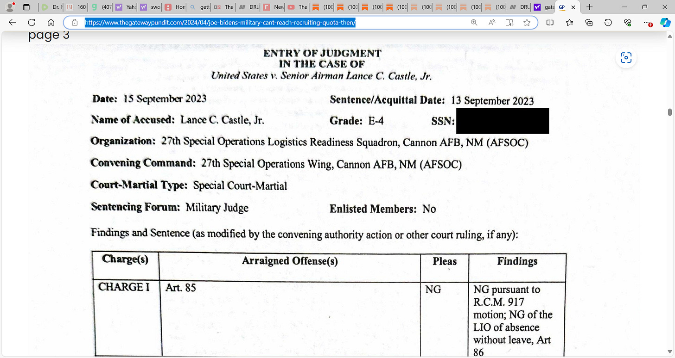Switch to the 'gett' search tab

(200, 7)
